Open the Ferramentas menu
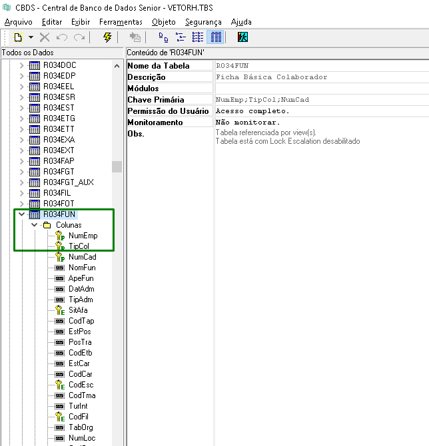The height and width of the screenshot is (446, 429). click(121, 22)
